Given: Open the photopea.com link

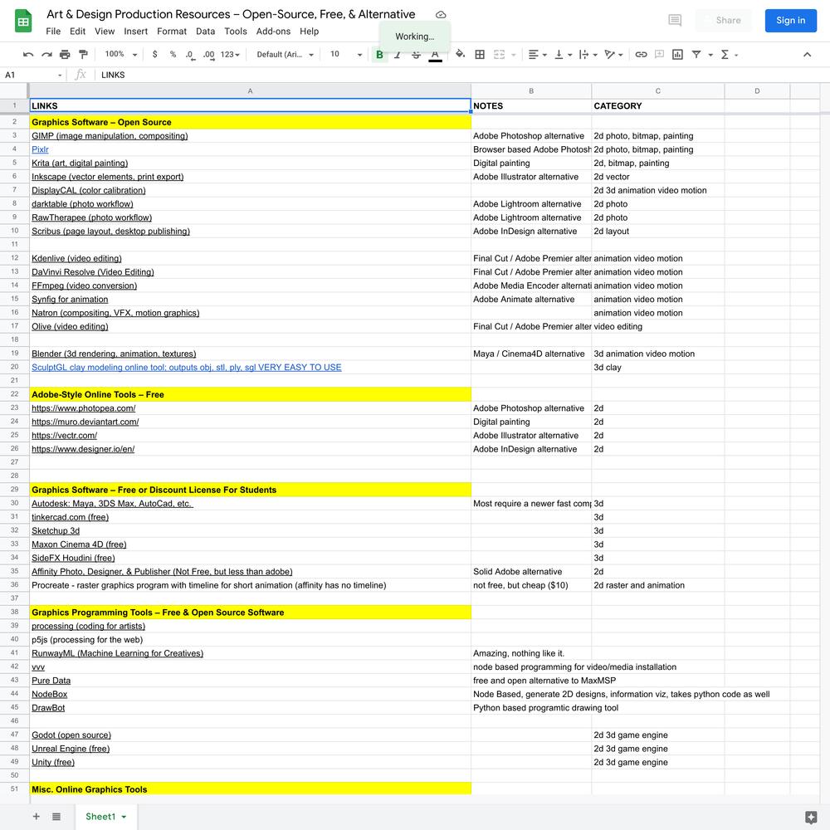Looking at the screenshot, I should 83,408.
